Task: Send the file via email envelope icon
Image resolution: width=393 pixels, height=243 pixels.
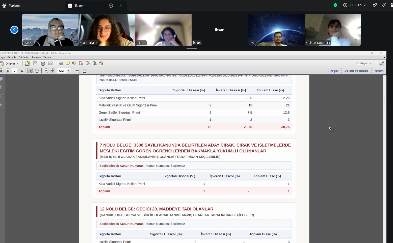Action: pos(51,63)
